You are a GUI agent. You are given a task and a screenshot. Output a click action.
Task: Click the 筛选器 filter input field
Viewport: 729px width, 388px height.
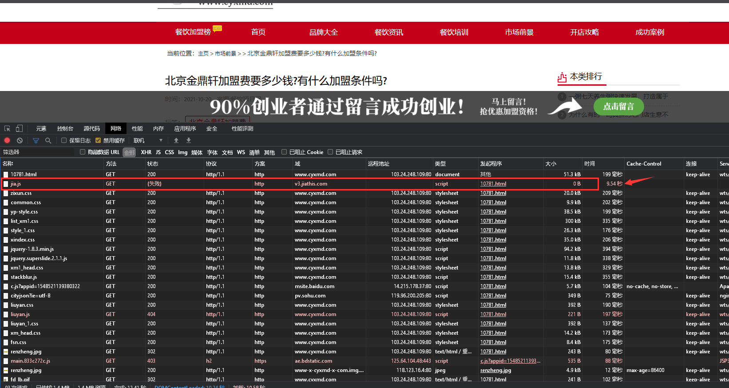[38, 152]
